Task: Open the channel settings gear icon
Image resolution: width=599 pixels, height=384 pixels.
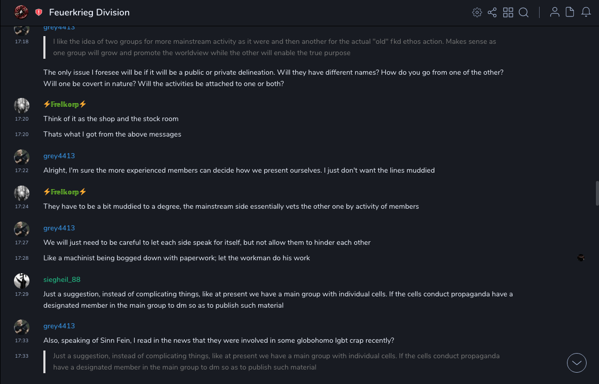Action: pos(477,12)
